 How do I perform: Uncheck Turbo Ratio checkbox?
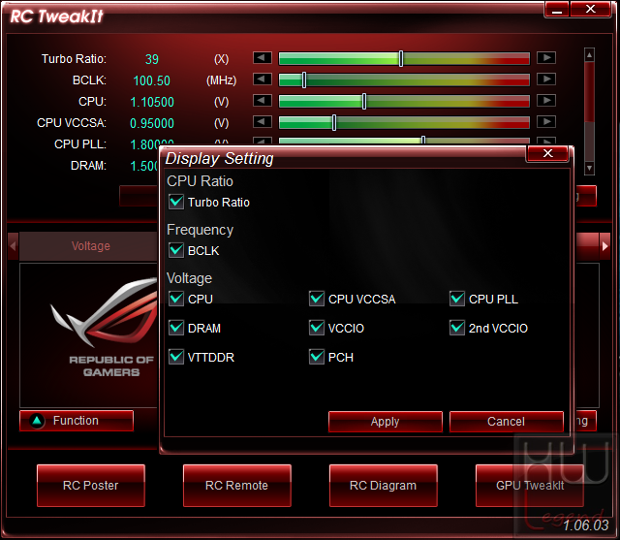(176, 202)
